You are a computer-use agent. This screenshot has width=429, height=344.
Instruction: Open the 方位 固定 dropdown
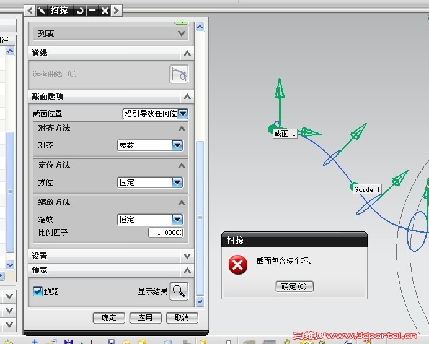(x=177, y=183)
